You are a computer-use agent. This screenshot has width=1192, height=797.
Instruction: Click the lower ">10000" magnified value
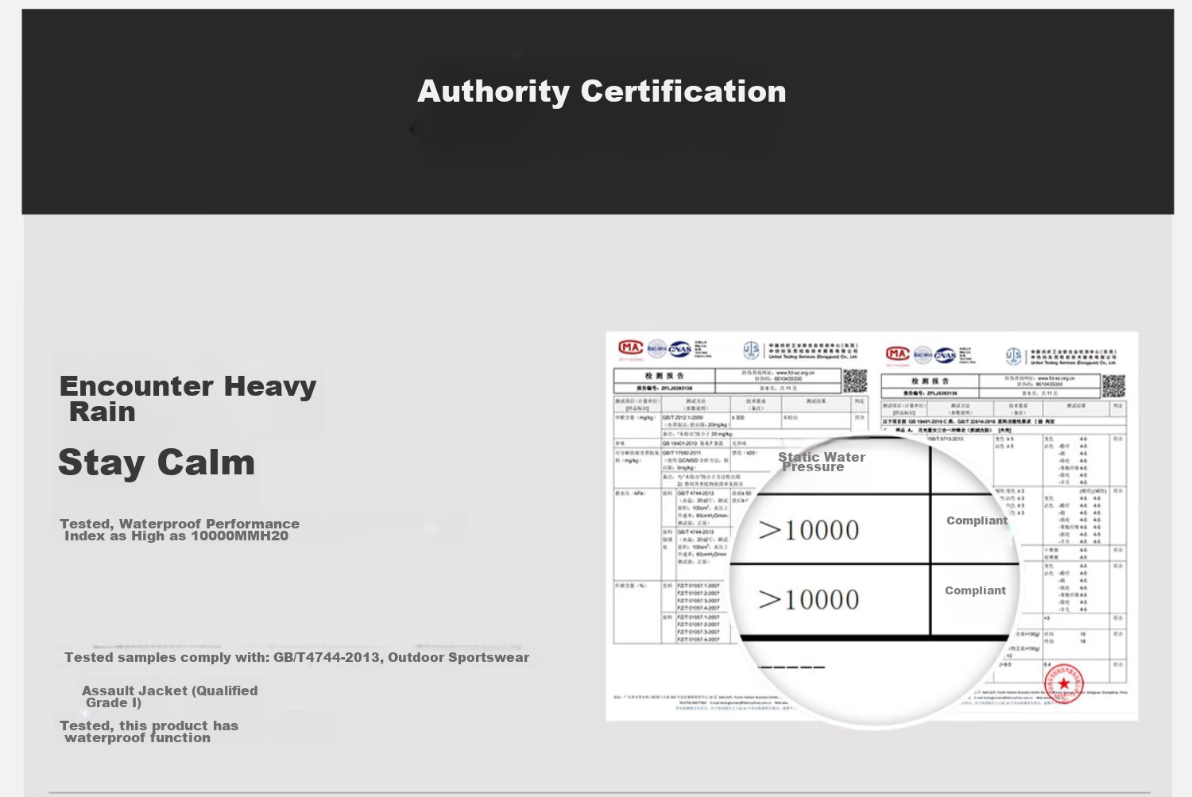point(809,599)
